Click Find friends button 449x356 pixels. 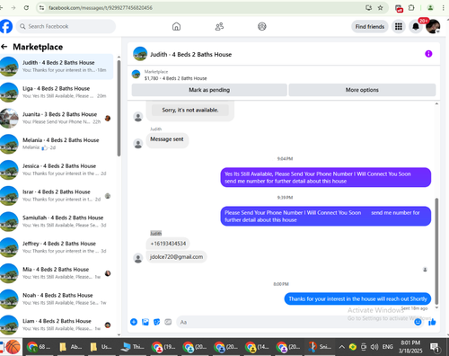pos(370,27)
